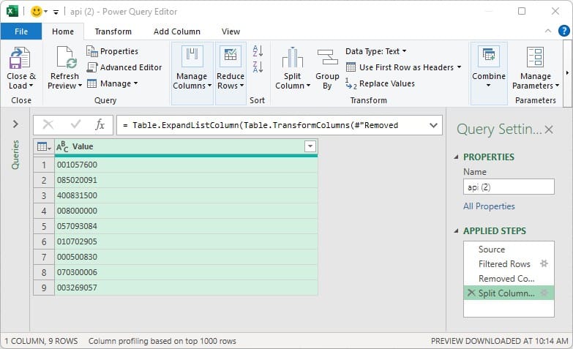Viewport: 573px width, 349px height.
Task: Open the Advanced Editor
Action: 124,67
